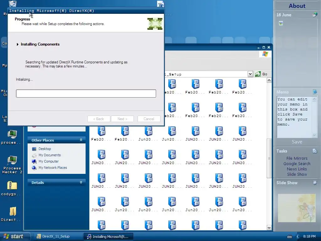The width and height of the screenshot is (321, 241).
Task: Open the Slide Show link under Tasks
Action: pyautogui.click(x=297, y=174)
